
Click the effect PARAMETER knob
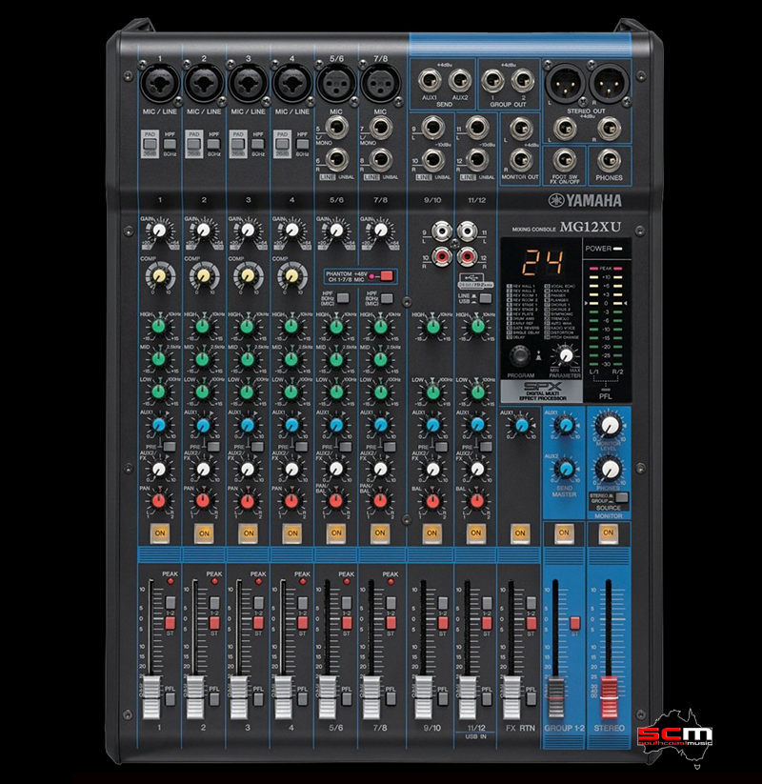566,355
